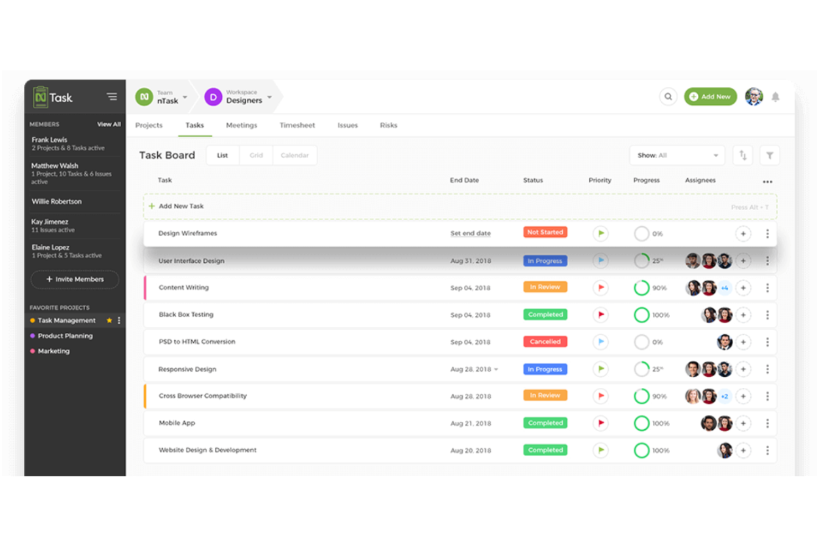Click priority flag for Design Wireframes
This screenshot has height=546, width=819.
[600, 233]
